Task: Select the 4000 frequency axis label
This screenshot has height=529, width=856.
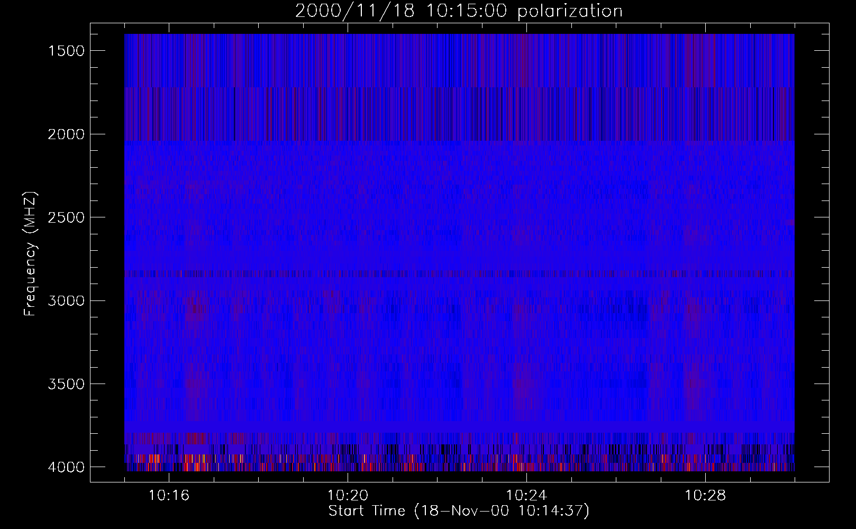Action: click(x=66, y=467)
